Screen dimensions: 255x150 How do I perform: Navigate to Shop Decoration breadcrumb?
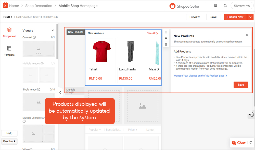click(x=39, y=5)
